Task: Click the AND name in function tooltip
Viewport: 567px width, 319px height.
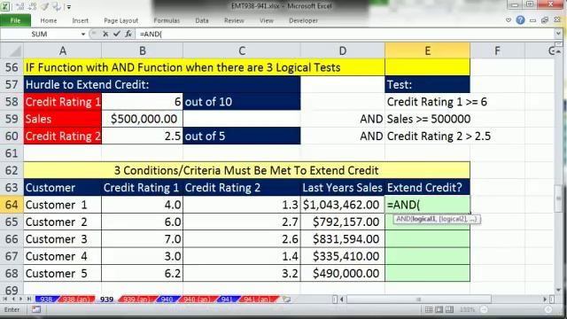Action: tap(403, 219)
